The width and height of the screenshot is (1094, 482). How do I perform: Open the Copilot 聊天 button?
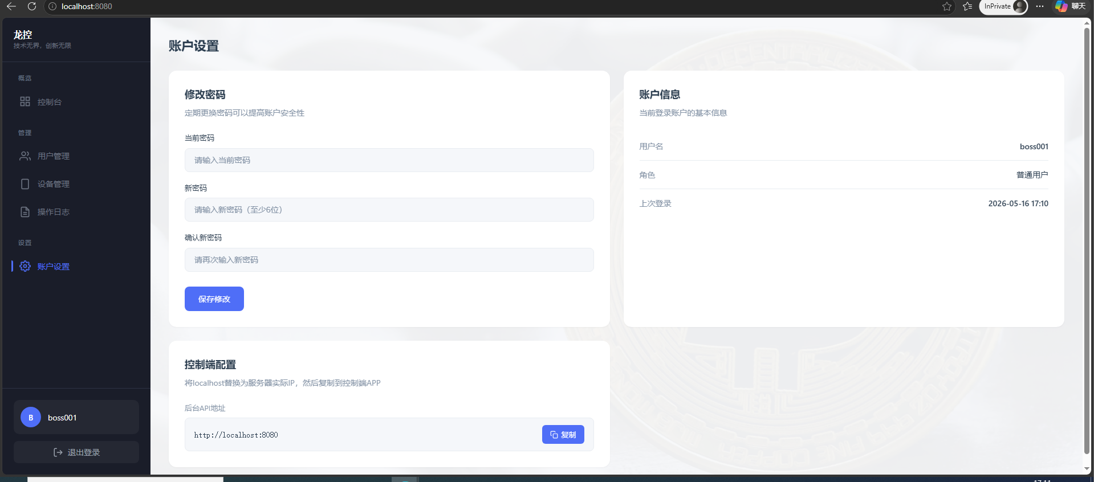point(1070,6)
